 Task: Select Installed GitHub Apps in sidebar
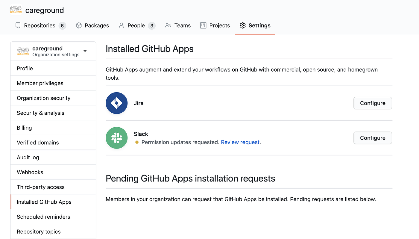pos(53,202)
